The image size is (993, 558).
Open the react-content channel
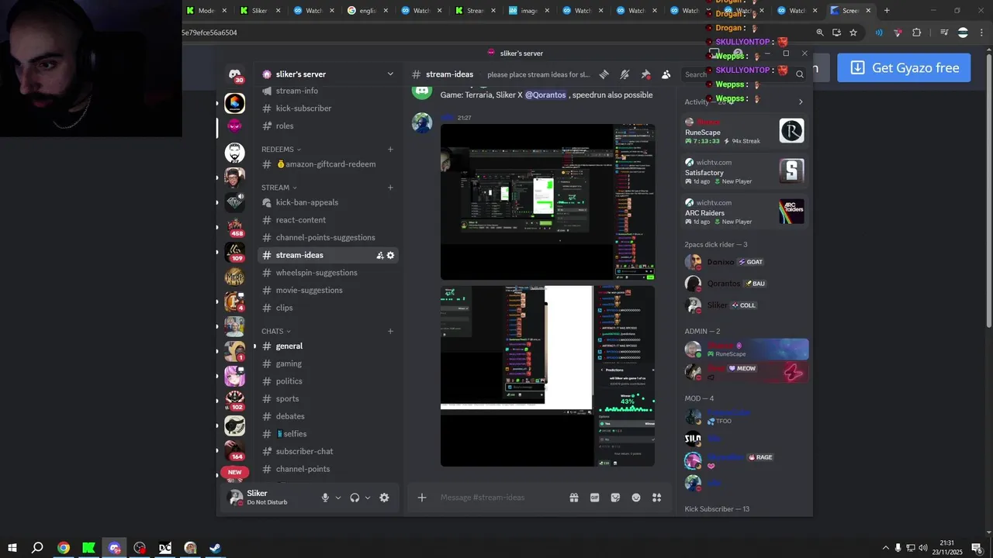coord(328,220)
